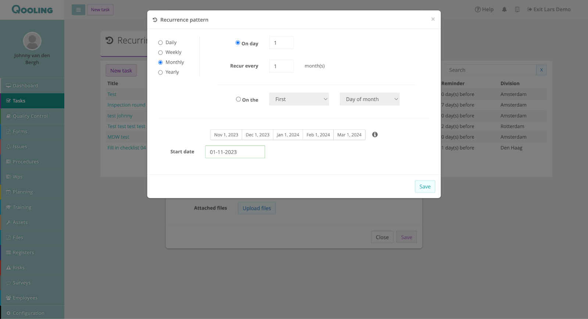Open Registers in the sidebar
Image resolution: width=588 pixels, height=319 pixels.
(x=32, y=252)
